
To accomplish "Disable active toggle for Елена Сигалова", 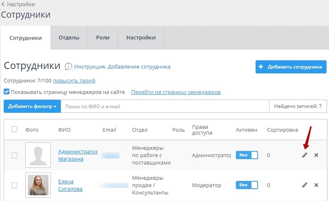I will point(247,185).
